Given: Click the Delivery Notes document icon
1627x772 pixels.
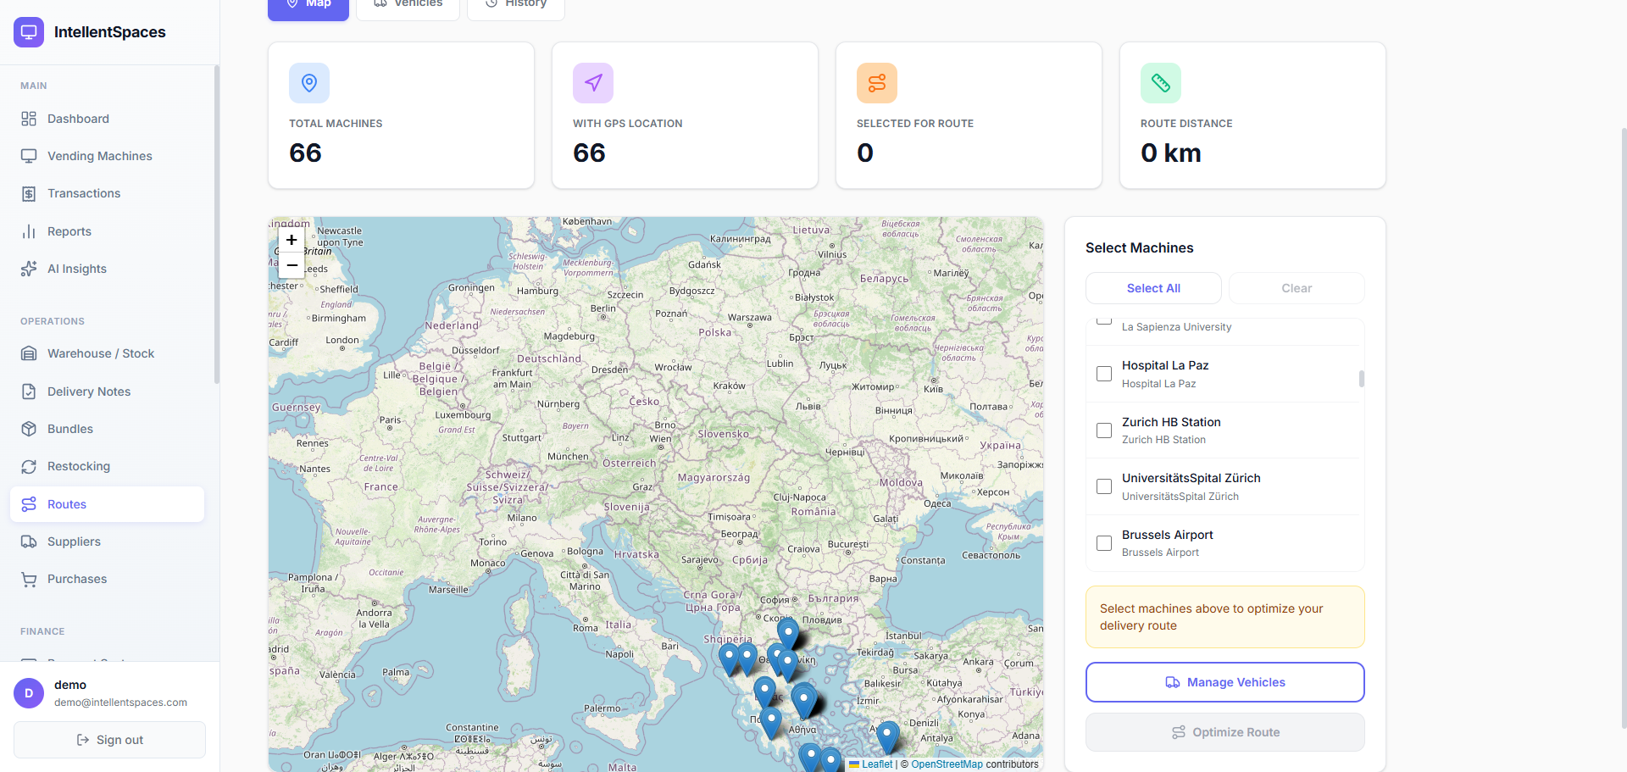Looking at the screenshot, I should coord(29,392).
